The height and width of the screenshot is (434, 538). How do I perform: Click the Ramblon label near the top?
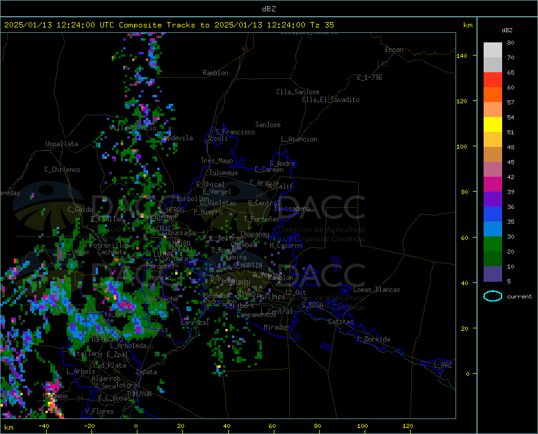point(215,73)
